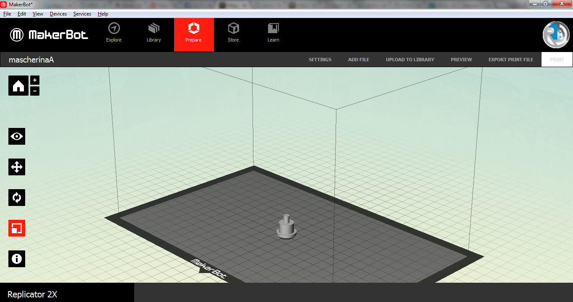Open the Devices menu
The height and width of the screenshot is (302, 573).
[x=58, y=14]
